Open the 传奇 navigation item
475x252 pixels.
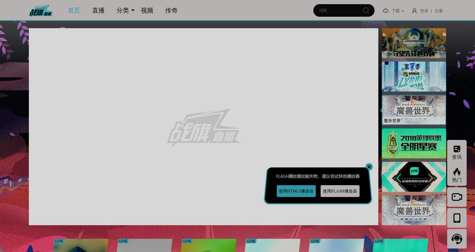click(171, 10)
